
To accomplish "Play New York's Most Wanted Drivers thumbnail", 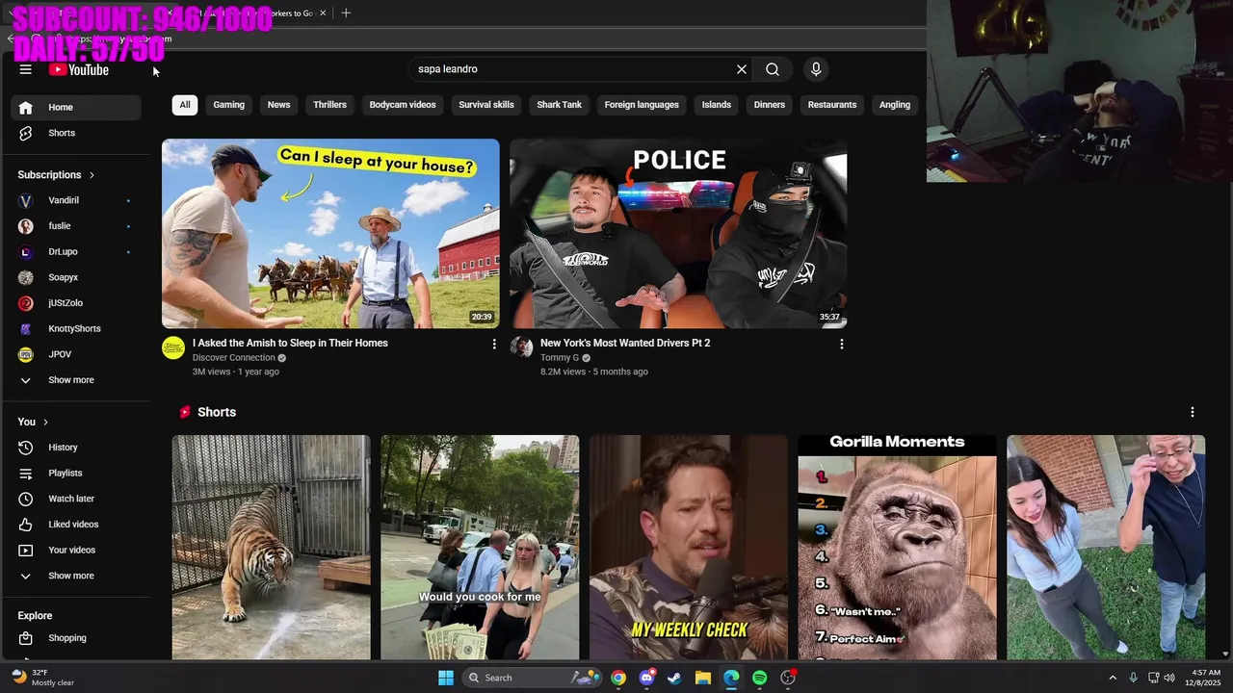I will tap(678, 234).
